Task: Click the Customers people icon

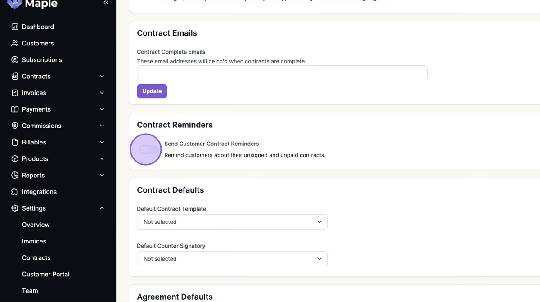Action: [15, 43]
